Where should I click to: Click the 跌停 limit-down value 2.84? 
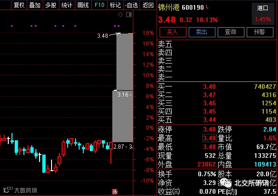[x=270, y=129]
